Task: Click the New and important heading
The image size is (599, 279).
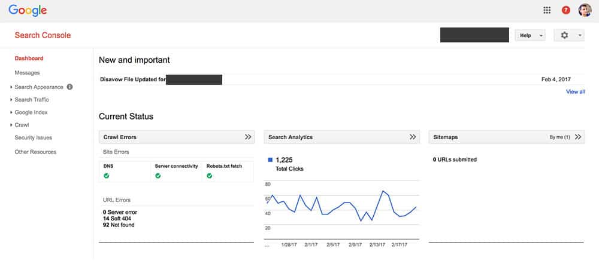Action: 134,60
